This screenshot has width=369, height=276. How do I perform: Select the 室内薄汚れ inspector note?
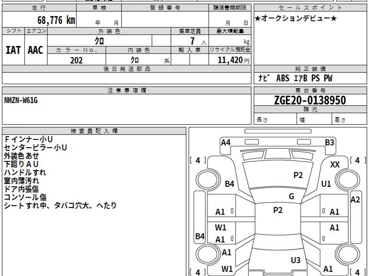coord(22,181)
